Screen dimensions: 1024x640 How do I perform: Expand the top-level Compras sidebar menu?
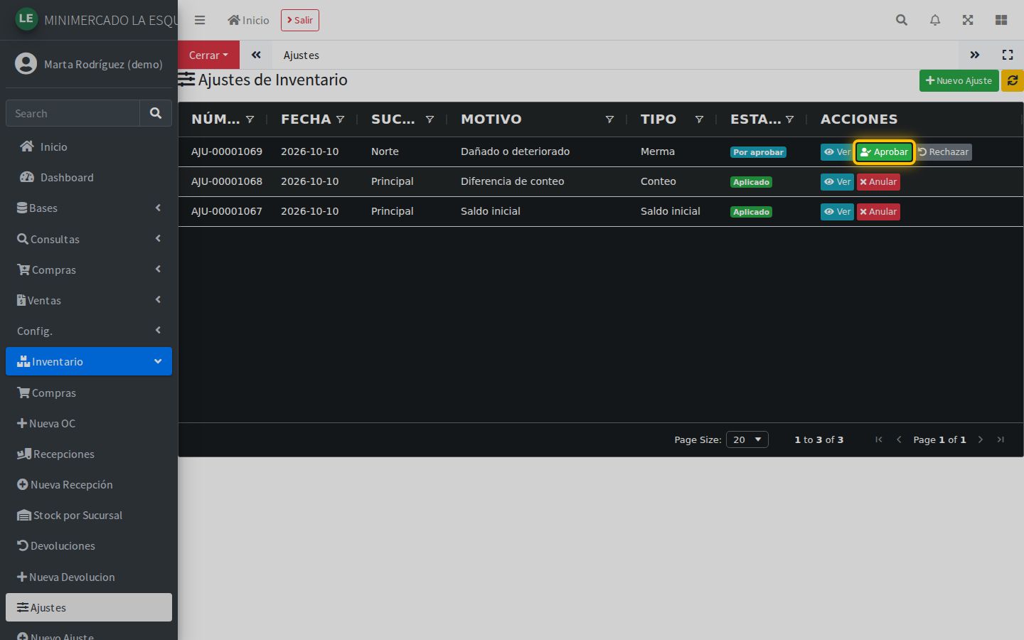[x=89, y=270]
